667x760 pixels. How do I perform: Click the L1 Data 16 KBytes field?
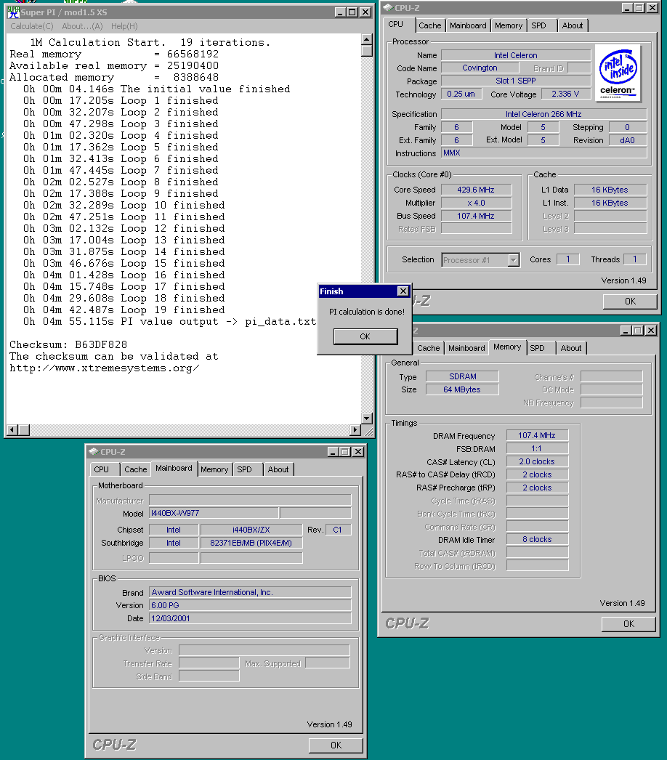click(x=610, y=190)
